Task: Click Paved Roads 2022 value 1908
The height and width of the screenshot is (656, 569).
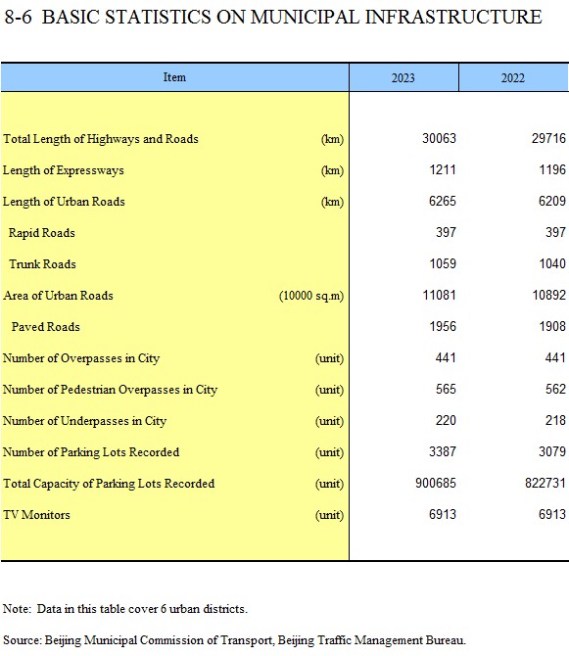Action: tap(552, 326)
